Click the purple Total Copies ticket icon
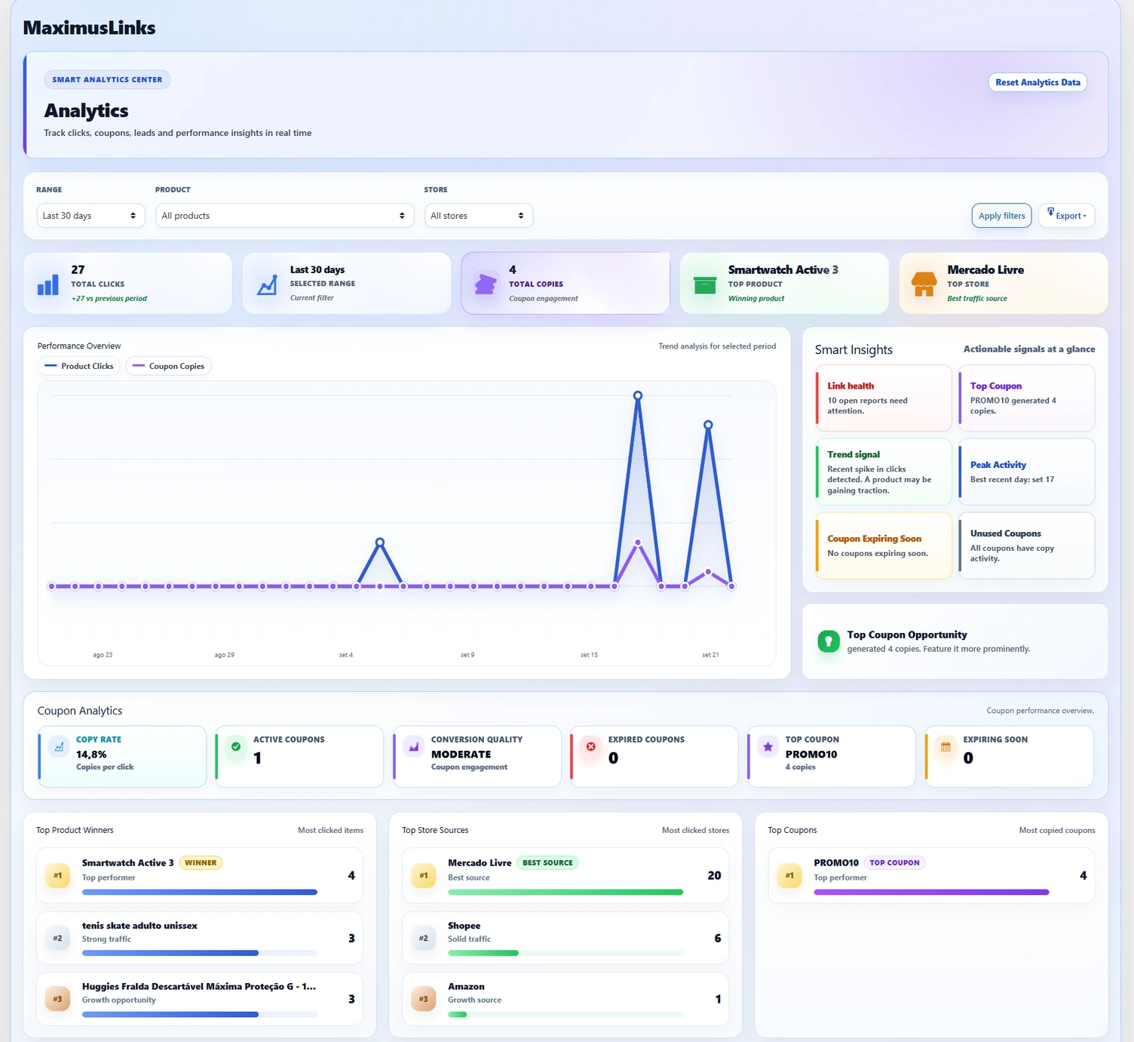The width and height of the screenshot is (1134, 1042). pyautogui.click(x=486, y=284)
